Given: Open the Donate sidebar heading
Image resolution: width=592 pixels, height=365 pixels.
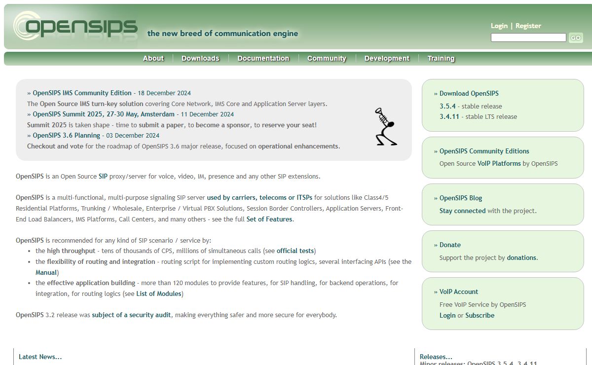Looking at the screenshot, I should pyautogui.click(x=450, y=245).
